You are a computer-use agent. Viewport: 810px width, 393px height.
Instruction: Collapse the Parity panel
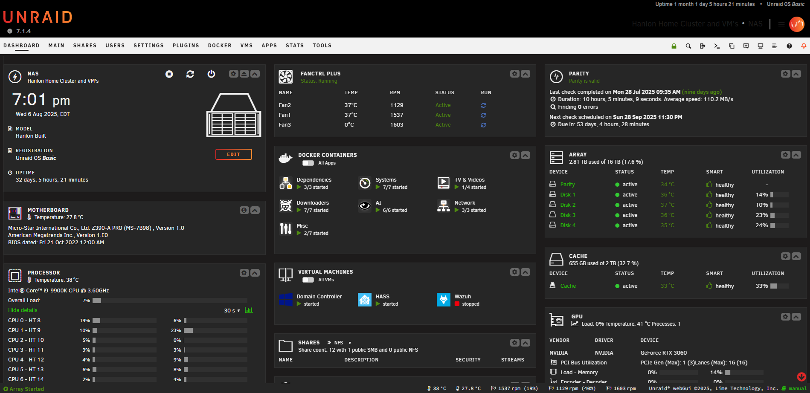(x=796, y=74)
